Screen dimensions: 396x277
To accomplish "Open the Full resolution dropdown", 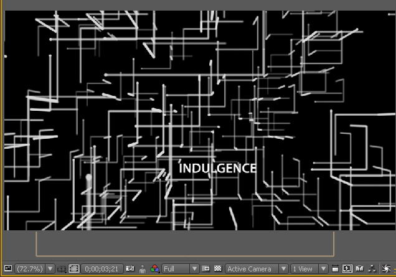I will [181, 269].
